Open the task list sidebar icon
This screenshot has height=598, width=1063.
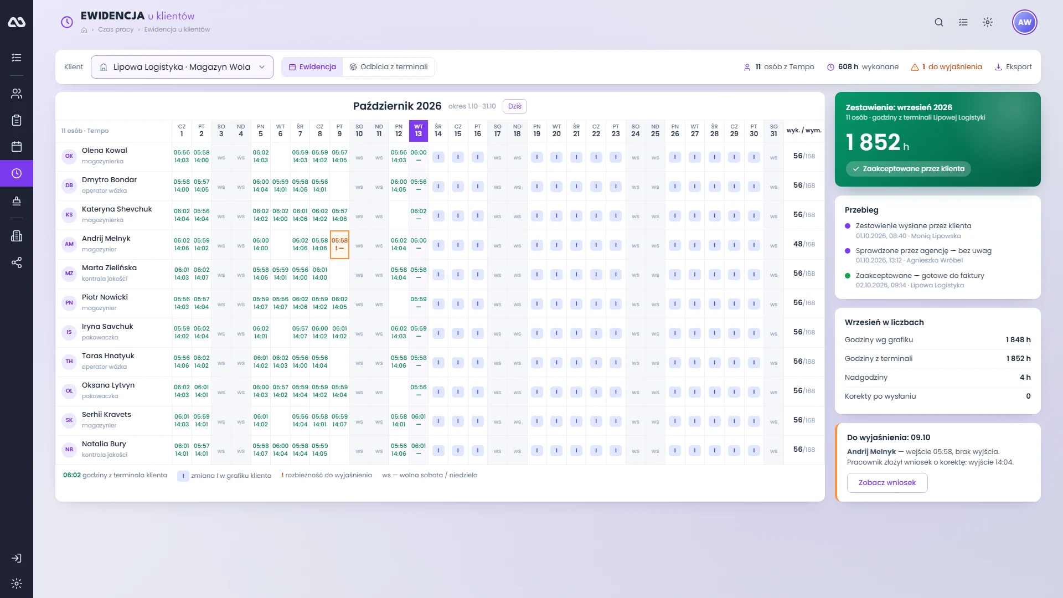pos(17,58)
